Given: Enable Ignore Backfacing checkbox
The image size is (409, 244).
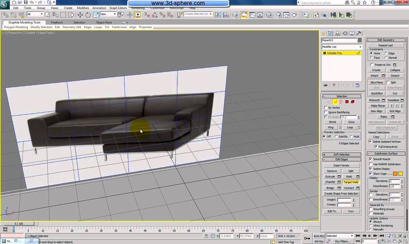Looking at the screenshot, I should click(x=326, y=112).
